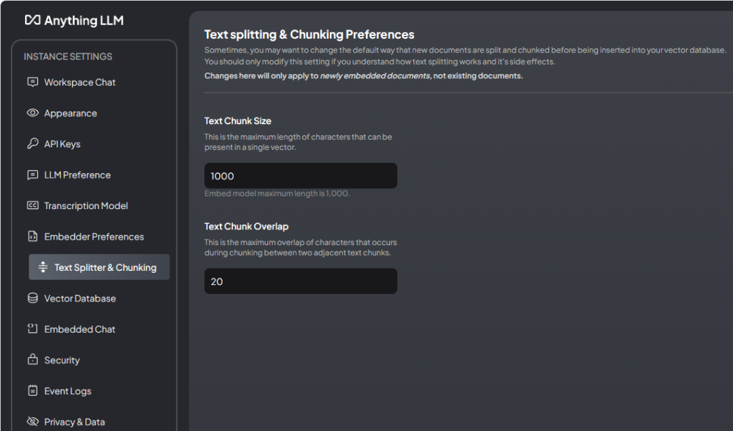Click the Workspace Chat sidebar icon
Image resolution: width=733 pixels, height=431 pixels.
(33, 82)
